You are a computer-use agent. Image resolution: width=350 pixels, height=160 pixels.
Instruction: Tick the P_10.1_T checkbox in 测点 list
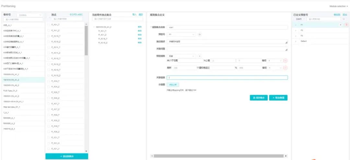(x=48, y=25)
